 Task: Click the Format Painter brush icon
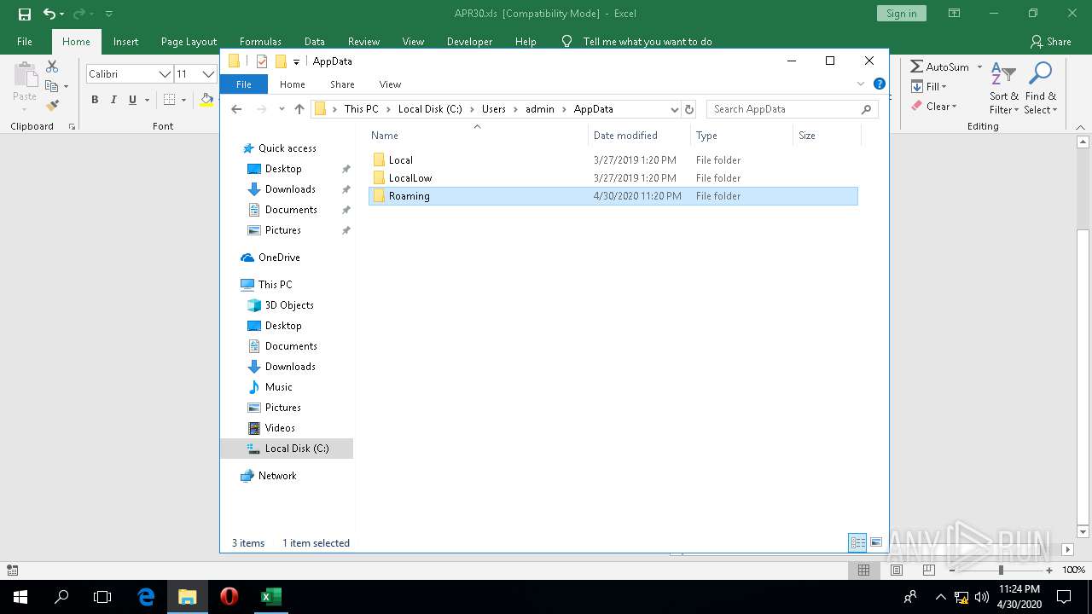tap(52, 106)
